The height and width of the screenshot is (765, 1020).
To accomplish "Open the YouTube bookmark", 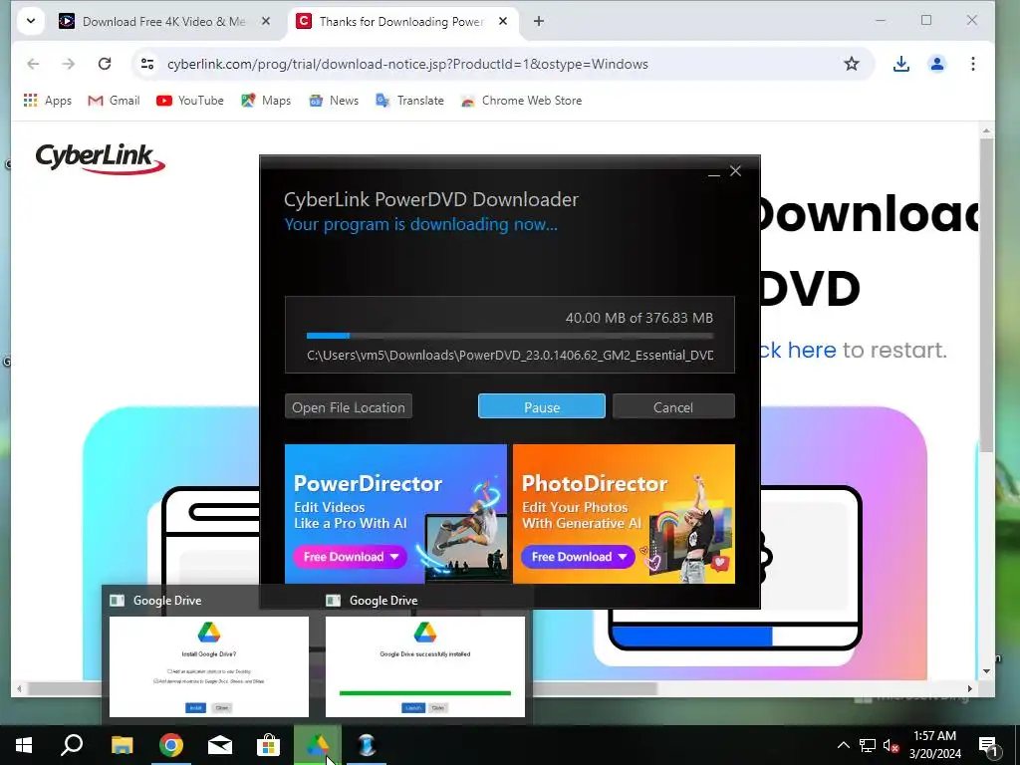I will click(x=190, y=101).
